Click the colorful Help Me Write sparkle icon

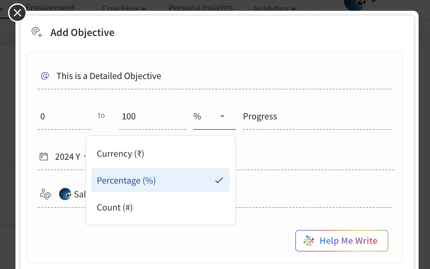coord(308,241)
